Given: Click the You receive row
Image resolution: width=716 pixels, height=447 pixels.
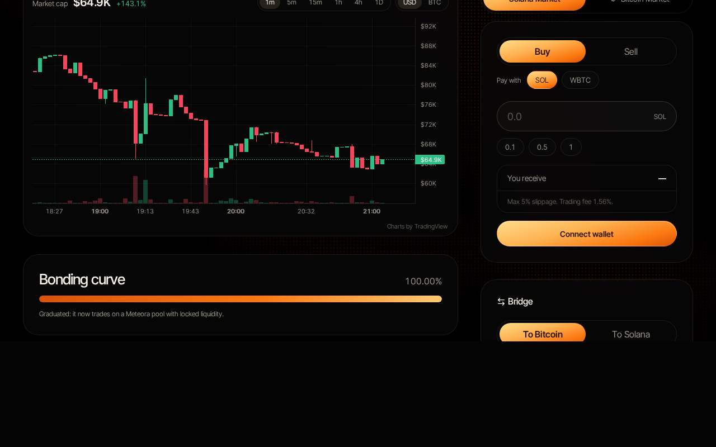Looking at the screenshot, I should 587,178.
